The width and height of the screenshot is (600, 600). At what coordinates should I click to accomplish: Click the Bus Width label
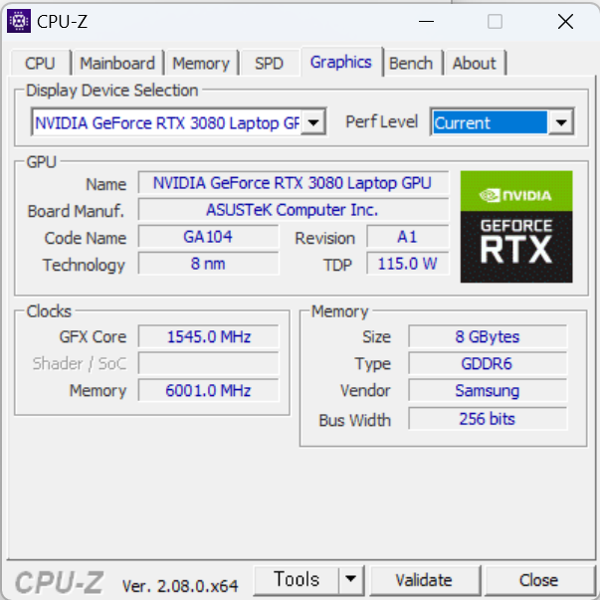[354, 420]
